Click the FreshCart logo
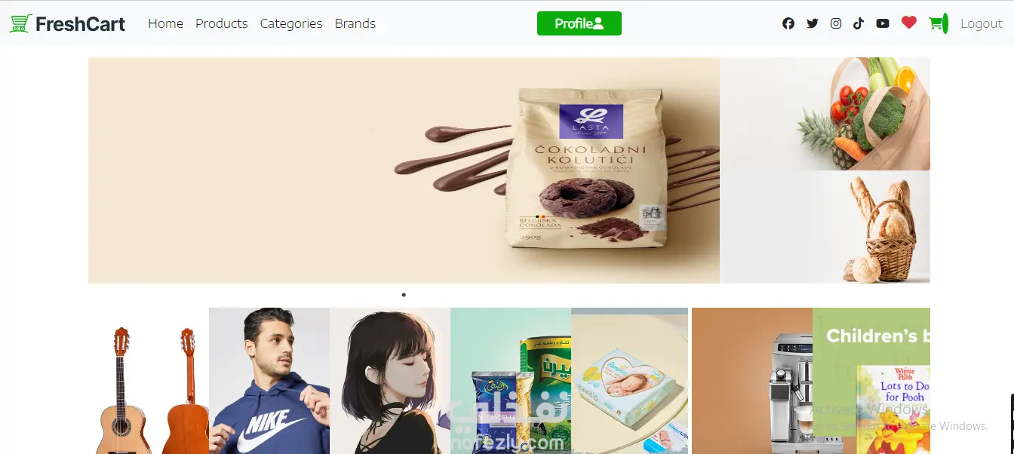Image resolution: width=1014 pixels, height=454 pixels. pyautogui.click(x=67, y=23)
